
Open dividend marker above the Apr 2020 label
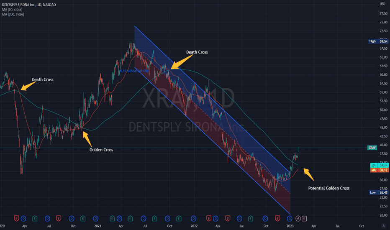[x=23, y=219]
